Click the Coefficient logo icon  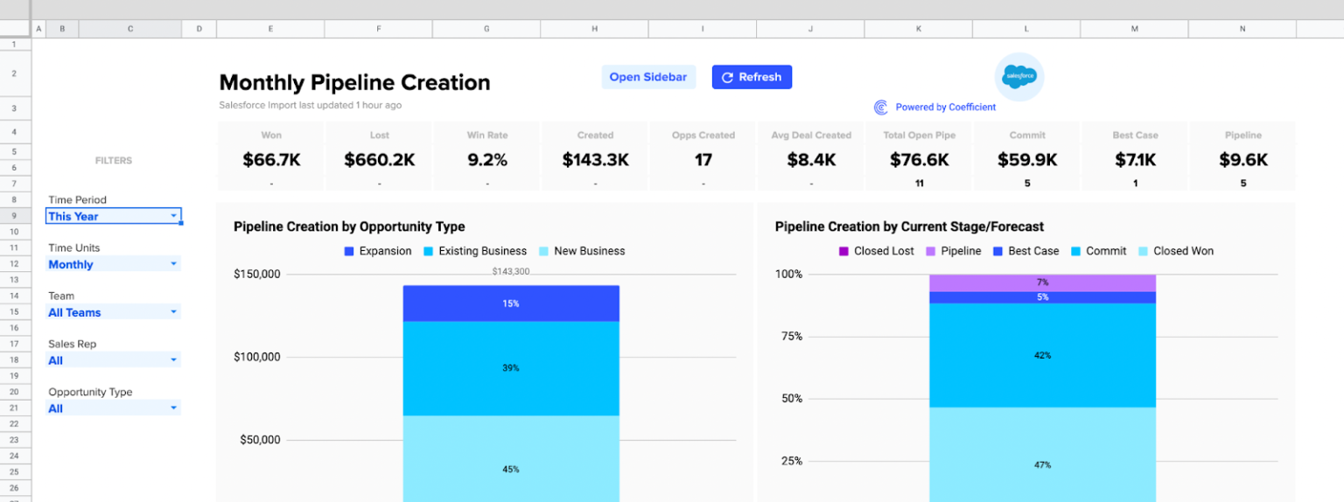pyautogui.click(x=881, y=108)
